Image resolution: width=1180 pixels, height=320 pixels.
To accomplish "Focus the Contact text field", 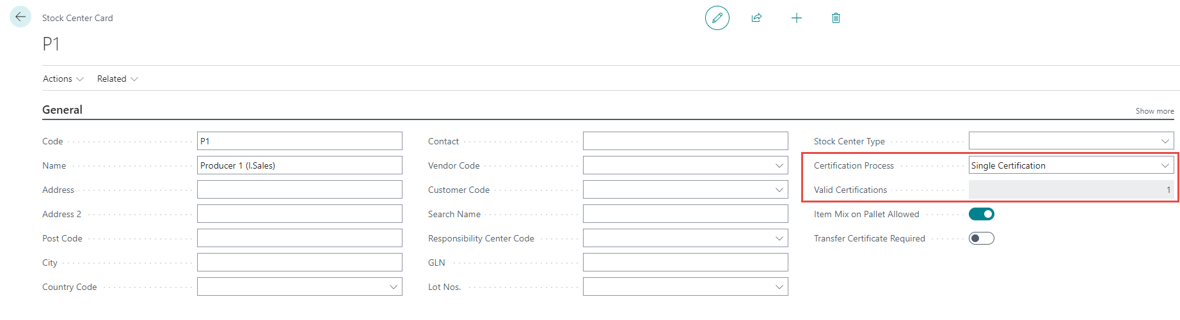I will point(685,141).
